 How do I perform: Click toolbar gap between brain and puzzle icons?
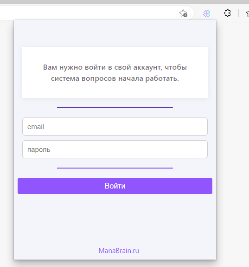pos(217,13)
